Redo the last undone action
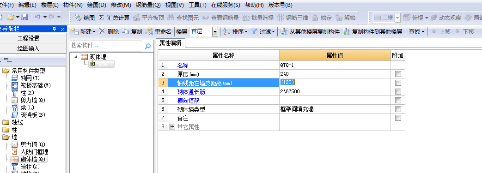This screenshot has width=482, height=173. coord(52,18)
